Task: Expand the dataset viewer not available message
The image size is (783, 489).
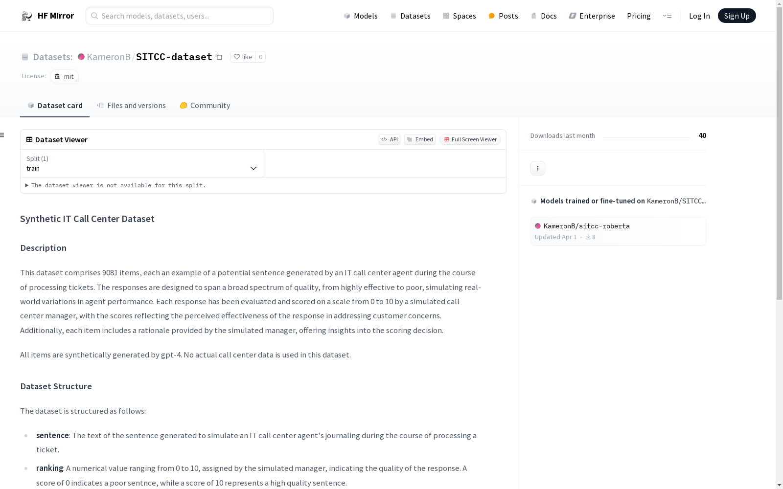Action: [115, 185]
